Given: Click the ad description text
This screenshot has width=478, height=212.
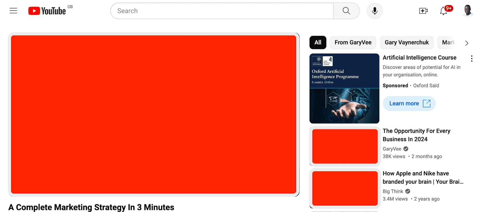Looking at the screenshot, I should [422, 71].
